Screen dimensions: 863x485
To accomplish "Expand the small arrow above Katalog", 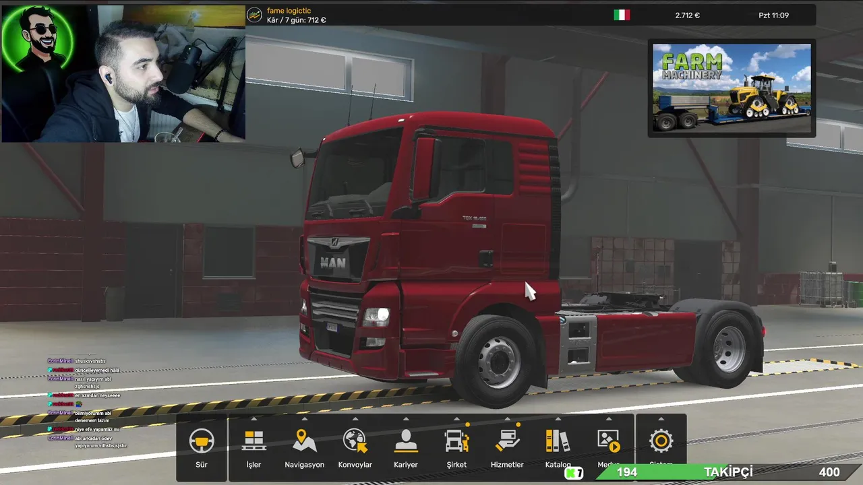I will [558, 419].
